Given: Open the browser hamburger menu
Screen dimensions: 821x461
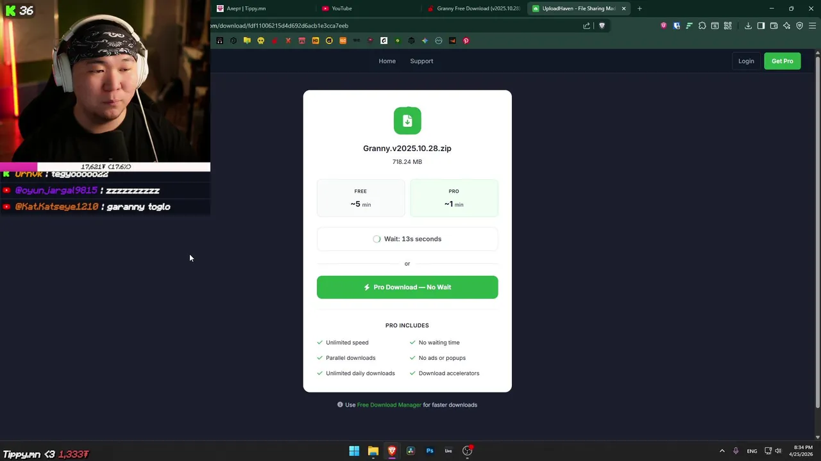Looking at the screenshot, I should pos(812,26).
